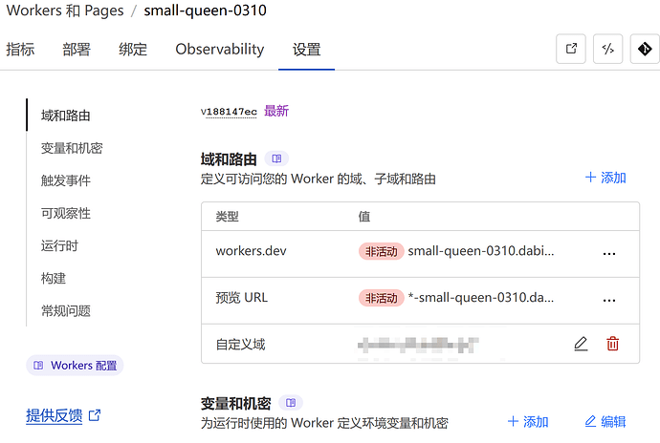
Task: Open docs icon next to 域和路由 heading
Action: click(x=276, y=158)
